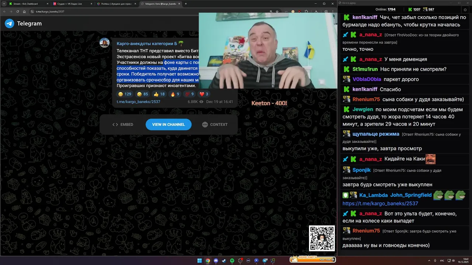
Task: Expand the browser tab search dropdown
Action: point(4,4)
